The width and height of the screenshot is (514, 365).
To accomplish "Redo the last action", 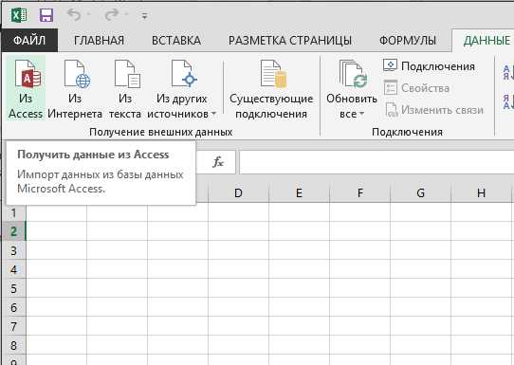I will (112, 15).
